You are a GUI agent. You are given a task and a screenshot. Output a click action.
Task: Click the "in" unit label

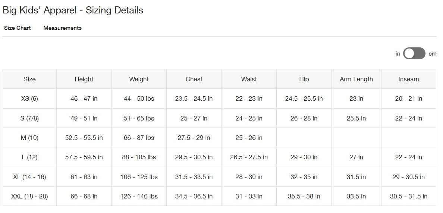pyautogui.click(x=398, y=54)
